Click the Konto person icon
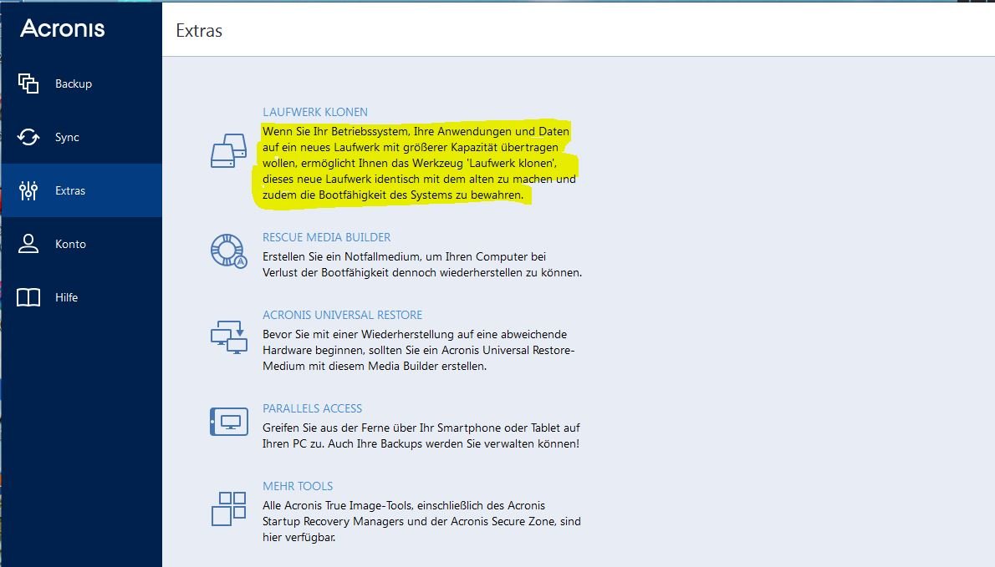This screenshot has height=567, width=995. point(28,244)
